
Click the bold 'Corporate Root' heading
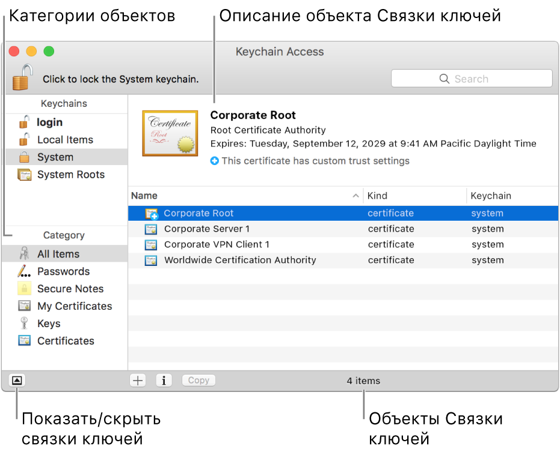pyautogui.click(x=253, y=115)
